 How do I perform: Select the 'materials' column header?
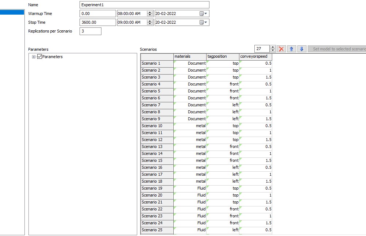tap(190, 56)
